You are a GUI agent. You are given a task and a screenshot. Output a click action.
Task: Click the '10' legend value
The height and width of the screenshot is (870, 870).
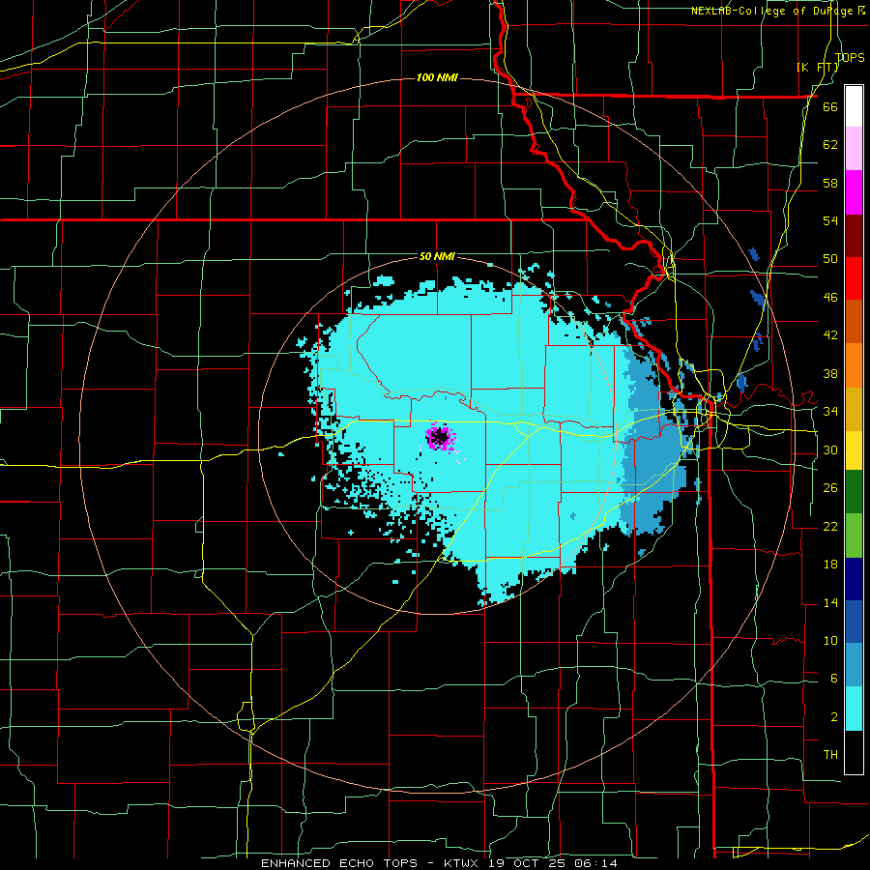(830, 640)
